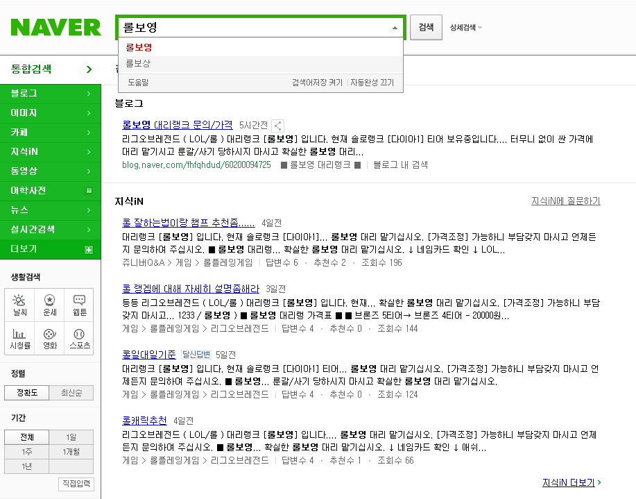Set period filter to 전체

coord(27,437)
